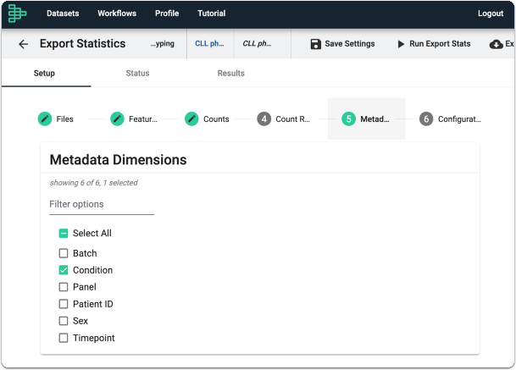Click the cloud download export icon
Viewport: 516px width, 370px height.
pyautogui.click(x=496, y=44)
